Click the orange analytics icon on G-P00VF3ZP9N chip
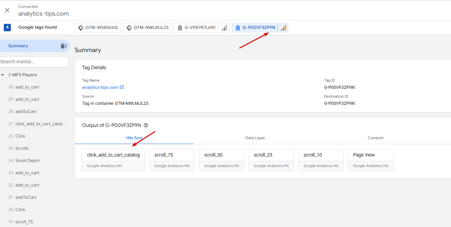Image resolution: width=451 pixels, height=227 pixels. point(283,28)
